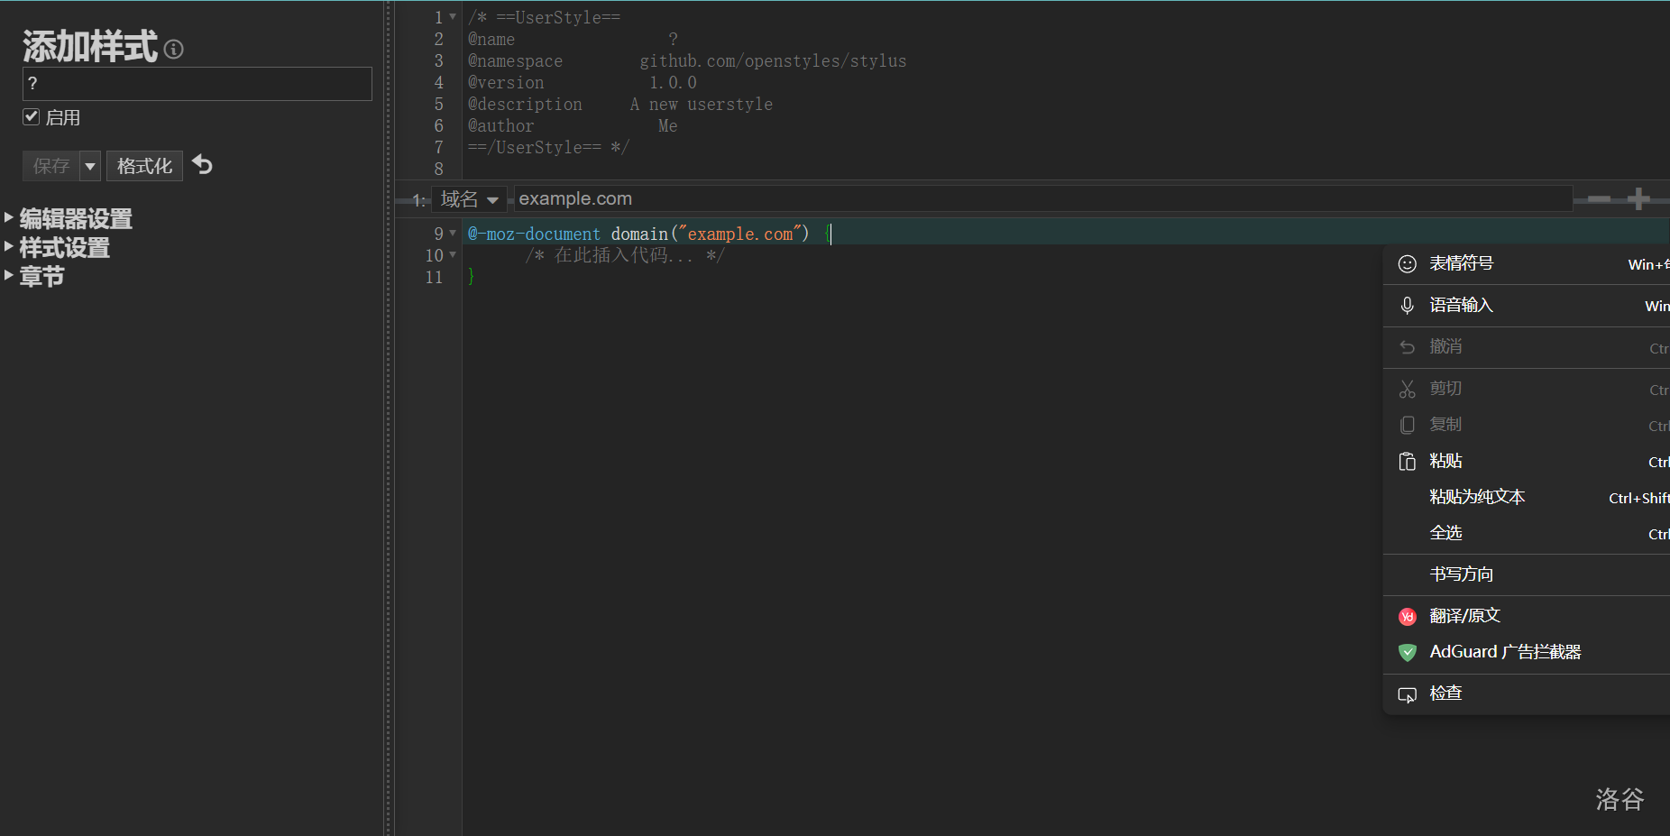Select 粘贴为纯文本 from the context menu
The image size is (1670, 836).
tap(1477, 497)
